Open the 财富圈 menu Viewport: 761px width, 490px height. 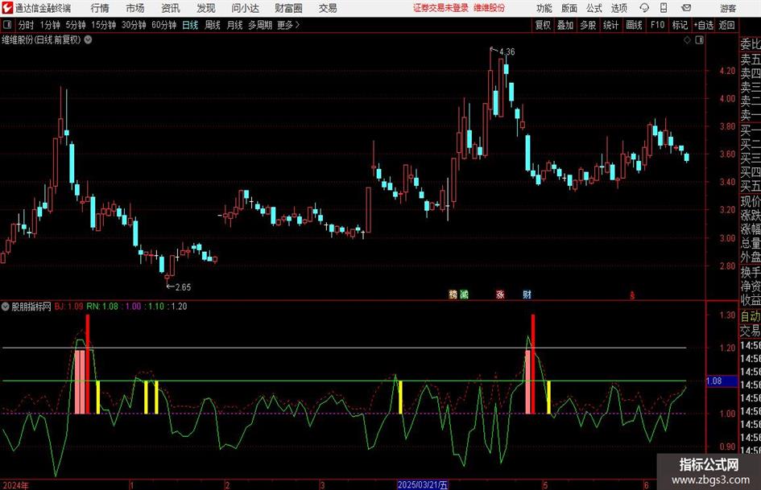point(288,8)
